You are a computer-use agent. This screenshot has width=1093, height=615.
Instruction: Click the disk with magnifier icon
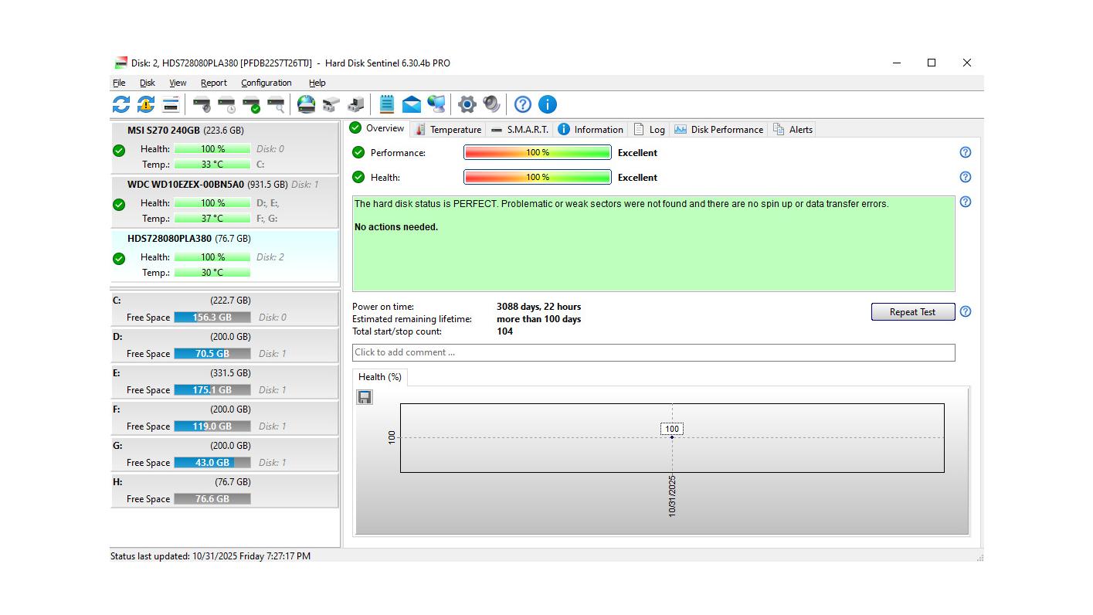click(276, 104)
